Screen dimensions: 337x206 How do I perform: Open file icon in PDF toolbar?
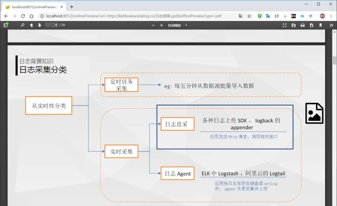click(x=294, y=25)
